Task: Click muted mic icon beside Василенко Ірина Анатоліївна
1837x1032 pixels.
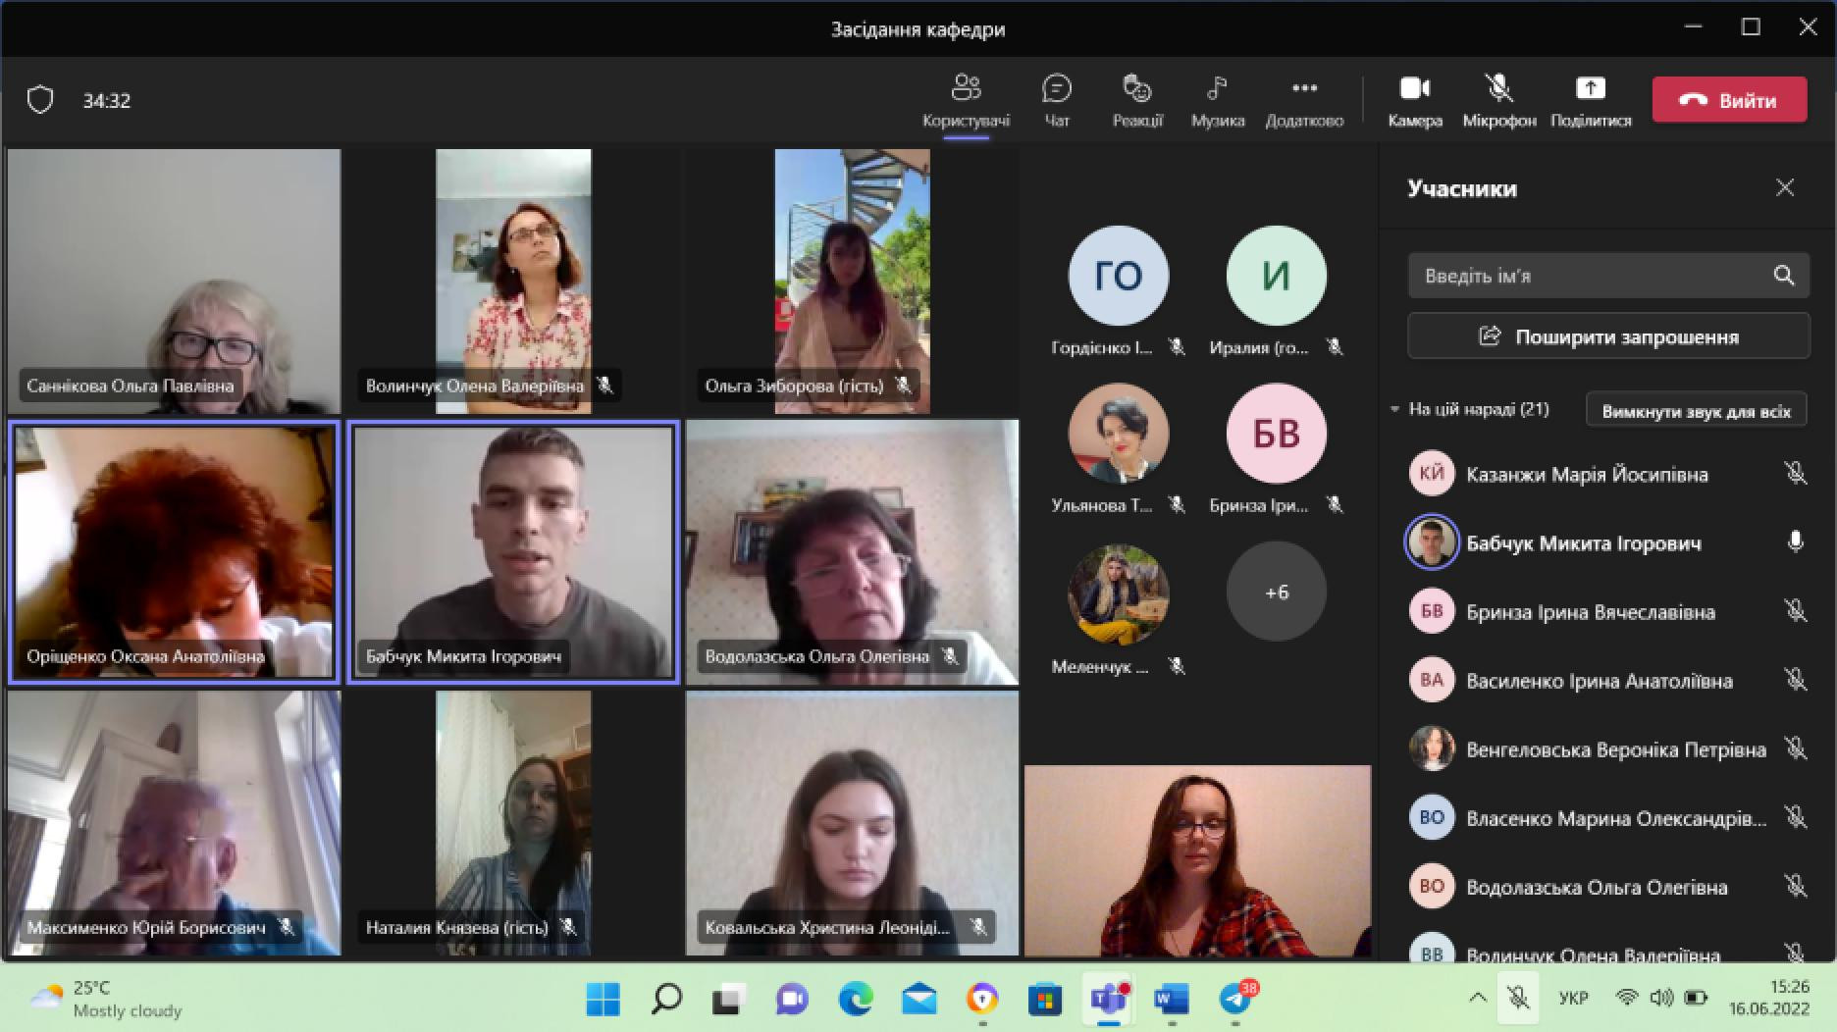Action: [1795, 681]
